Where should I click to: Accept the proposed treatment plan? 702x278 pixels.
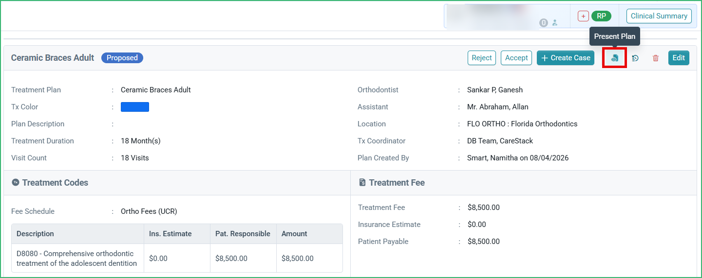pyautogui.click(x=516, y=58)
